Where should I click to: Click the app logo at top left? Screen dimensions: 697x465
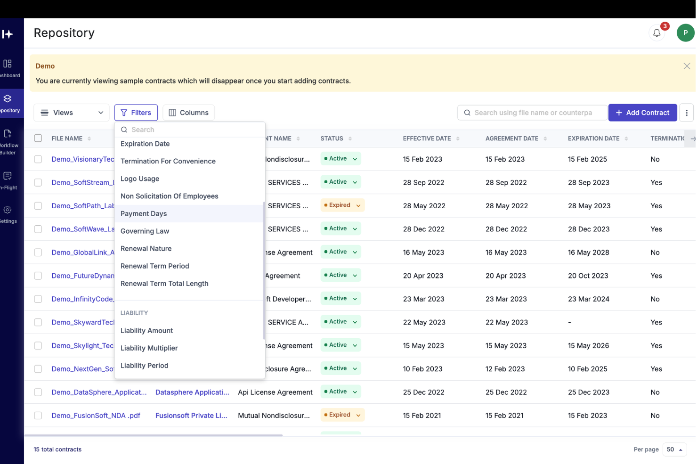point(7,33)
